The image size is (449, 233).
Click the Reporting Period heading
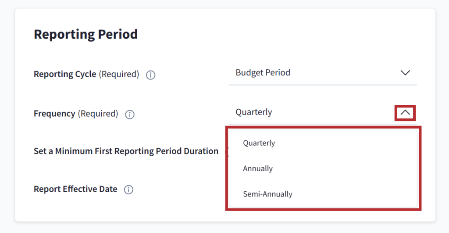tap(86, 34)
